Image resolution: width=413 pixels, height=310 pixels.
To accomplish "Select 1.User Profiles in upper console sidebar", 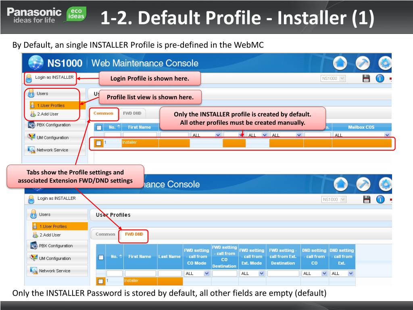I will click(x=58, y=105).
